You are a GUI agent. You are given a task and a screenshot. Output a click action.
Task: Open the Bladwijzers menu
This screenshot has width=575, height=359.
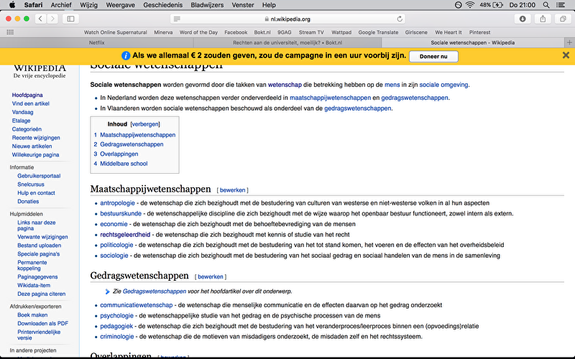(x=207, y=5)
